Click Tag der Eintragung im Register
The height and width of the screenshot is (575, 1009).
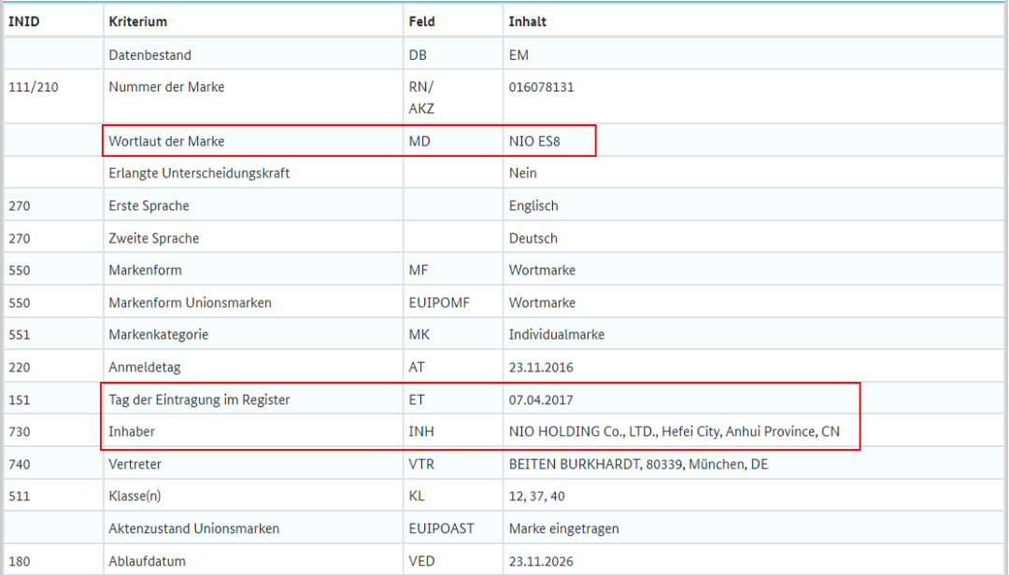click(x=199, y=400)
